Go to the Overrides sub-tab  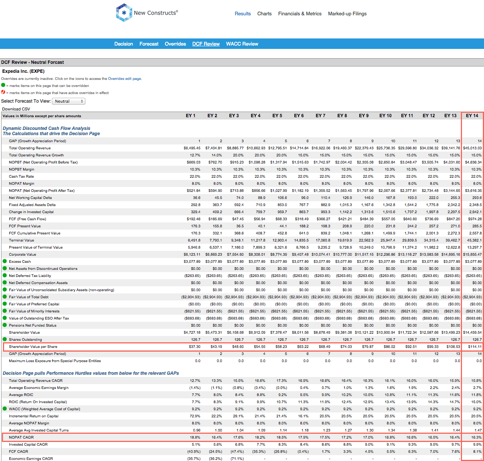175,44
